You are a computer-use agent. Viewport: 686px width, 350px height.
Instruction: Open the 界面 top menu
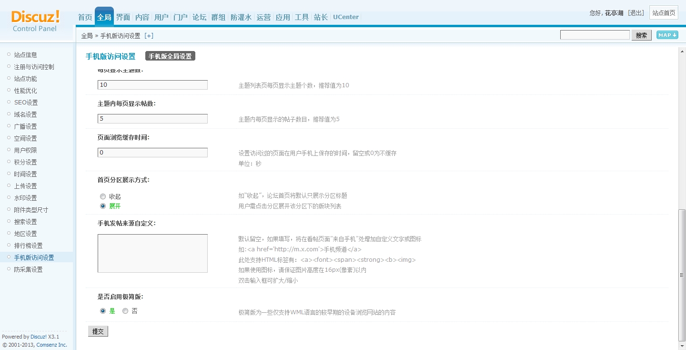[x=123, y=17]
